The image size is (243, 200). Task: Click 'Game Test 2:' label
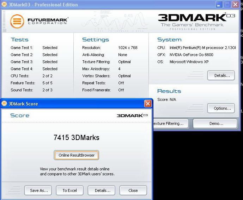(22, 55)
